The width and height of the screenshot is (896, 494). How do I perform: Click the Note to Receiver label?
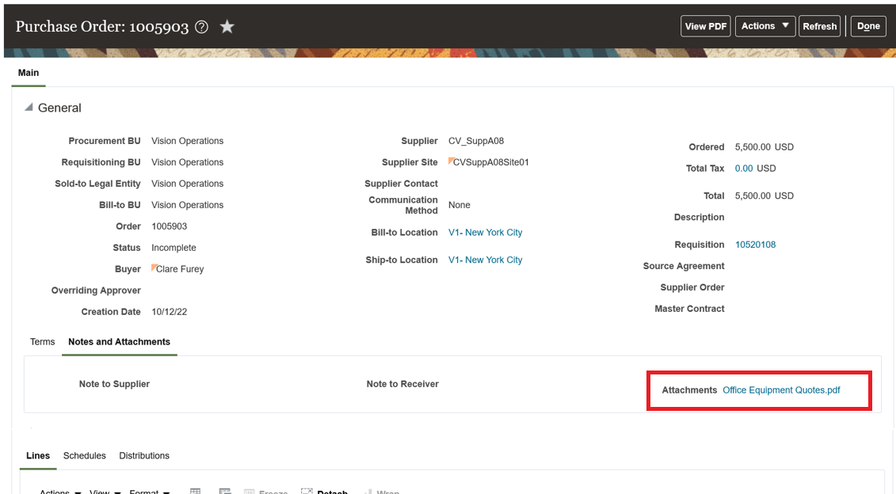coord(402,384)
